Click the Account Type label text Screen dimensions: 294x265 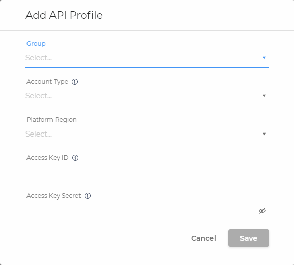point(47,82)
